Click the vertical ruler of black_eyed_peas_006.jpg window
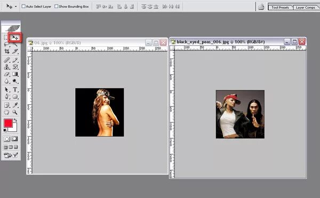 click(x=172, y=114)
